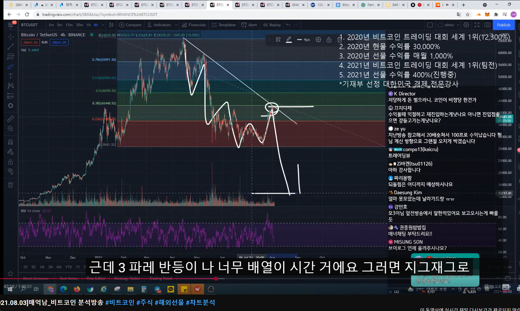Click the undo arrow in top toolbar
The height and width of the screenshot is (311, 520).
click(x=288, y=25)
